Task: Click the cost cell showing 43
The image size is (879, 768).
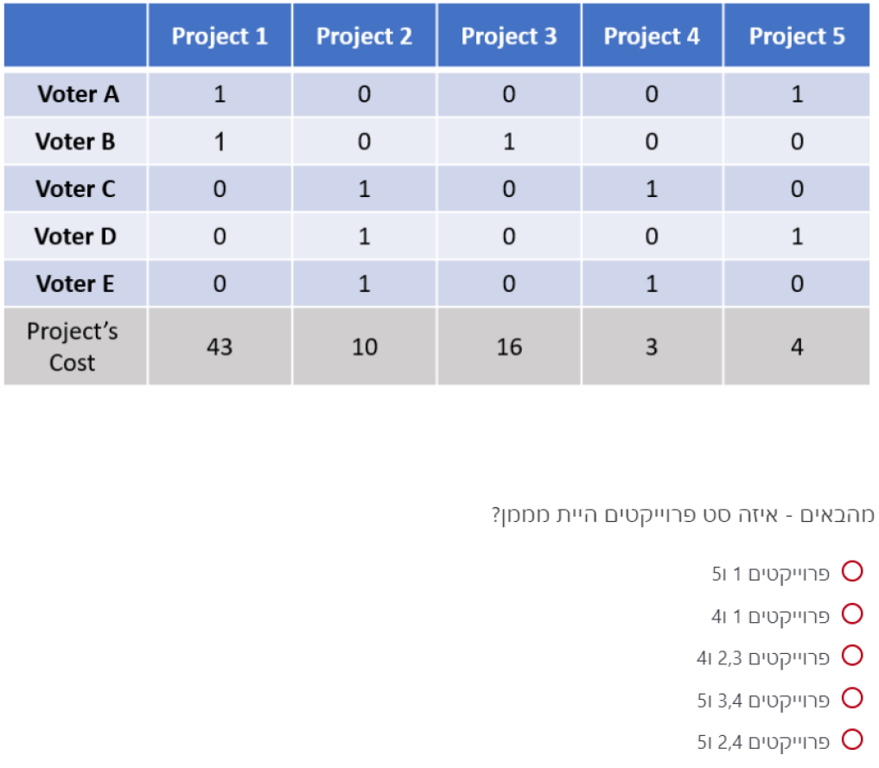Action: click(x=220, y=346)
